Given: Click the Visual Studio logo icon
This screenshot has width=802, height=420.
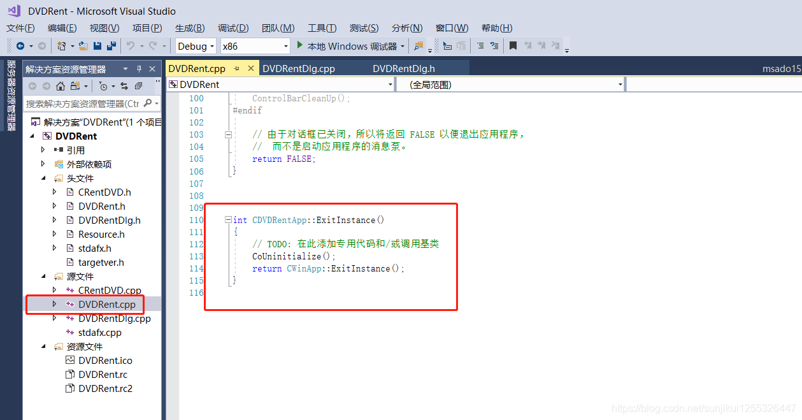Looking at the screenshot, I should tap(13, 11).
